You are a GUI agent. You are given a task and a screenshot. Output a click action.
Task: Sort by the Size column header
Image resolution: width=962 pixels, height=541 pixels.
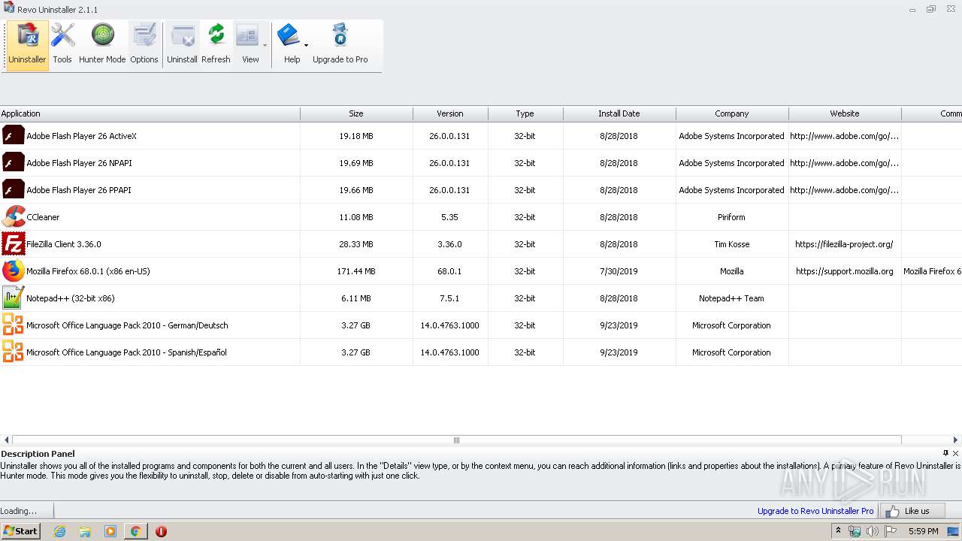[x=356, y=113]
